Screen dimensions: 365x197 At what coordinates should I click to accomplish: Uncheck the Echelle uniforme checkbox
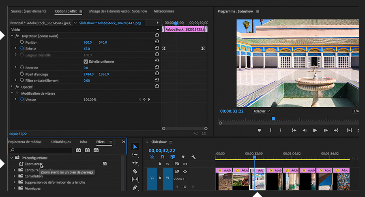(86, 61)
